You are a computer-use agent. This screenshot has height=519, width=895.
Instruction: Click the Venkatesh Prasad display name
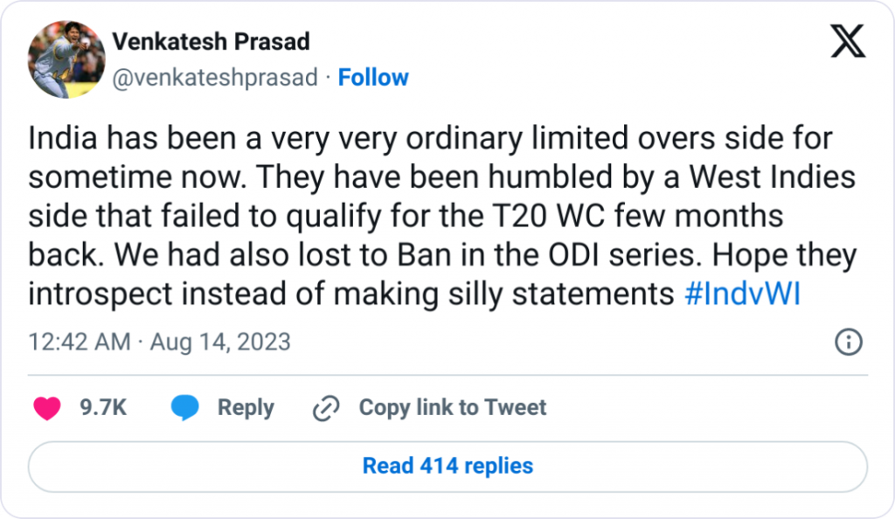tap(211, 41)
